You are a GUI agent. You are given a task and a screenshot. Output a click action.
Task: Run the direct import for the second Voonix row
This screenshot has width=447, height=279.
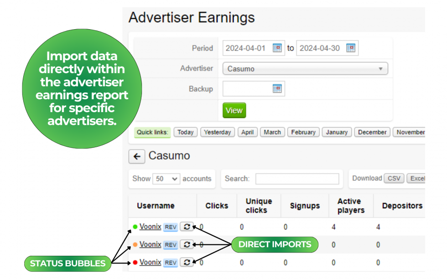pyautogui.click(x=187, y=244)
